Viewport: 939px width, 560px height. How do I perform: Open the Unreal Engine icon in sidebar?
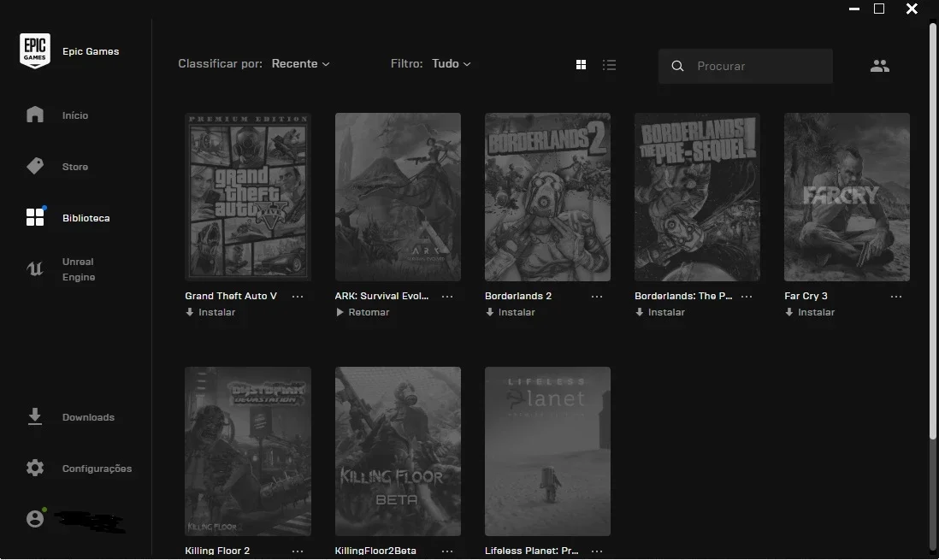(x=35, y=269)
